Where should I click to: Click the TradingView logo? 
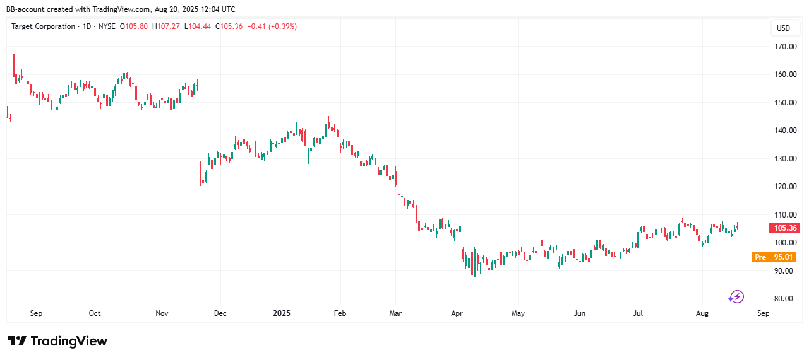click(x=57, y=341)
